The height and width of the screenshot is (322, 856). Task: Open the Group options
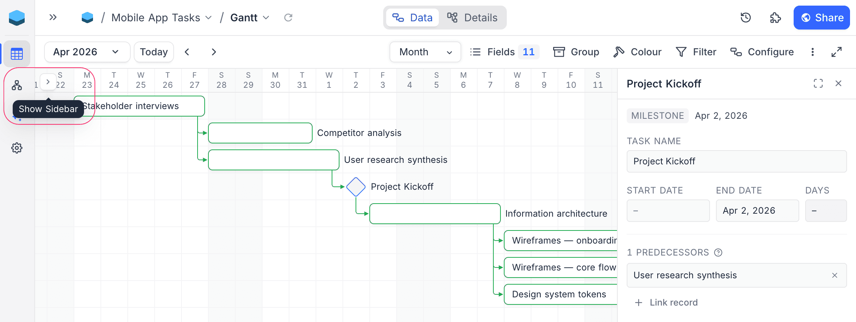pos(576,52)
